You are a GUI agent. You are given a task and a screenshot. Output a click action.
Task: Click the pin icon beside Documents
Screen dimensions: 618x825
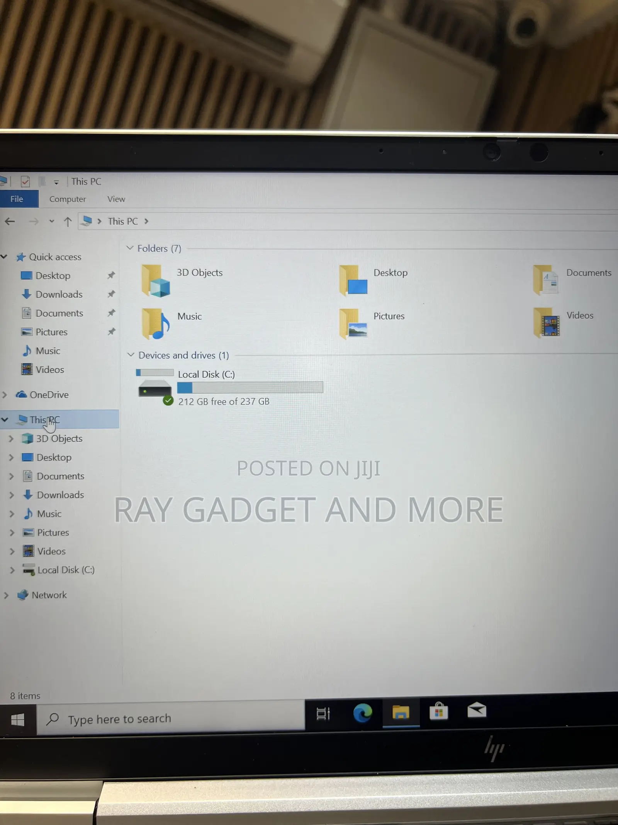click(x=111, y=312)
